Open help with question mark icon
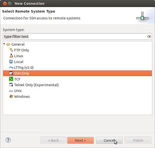The height and width of the screenshot is (148, 155). click(8, 140)
